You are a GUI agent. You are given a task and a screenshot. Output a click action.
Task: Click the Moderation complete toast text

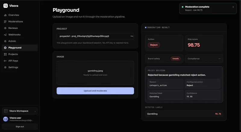click(197, 7)
